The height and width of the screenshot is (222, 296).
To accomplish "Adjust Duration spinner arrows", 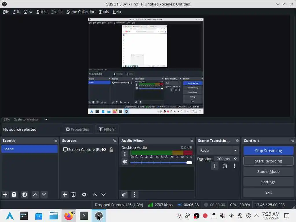I will click(235, 159).
